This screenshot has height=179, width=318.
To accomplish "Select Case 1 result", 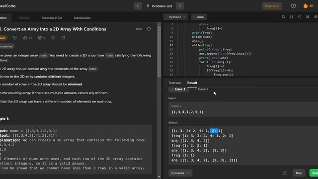I will [179, 89].
